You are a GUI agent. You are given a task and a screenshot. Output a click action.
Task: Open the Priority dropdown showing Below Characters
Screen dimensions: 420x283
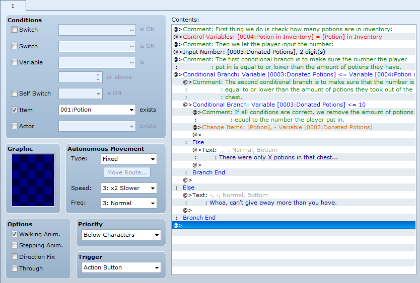pos(120,235)
